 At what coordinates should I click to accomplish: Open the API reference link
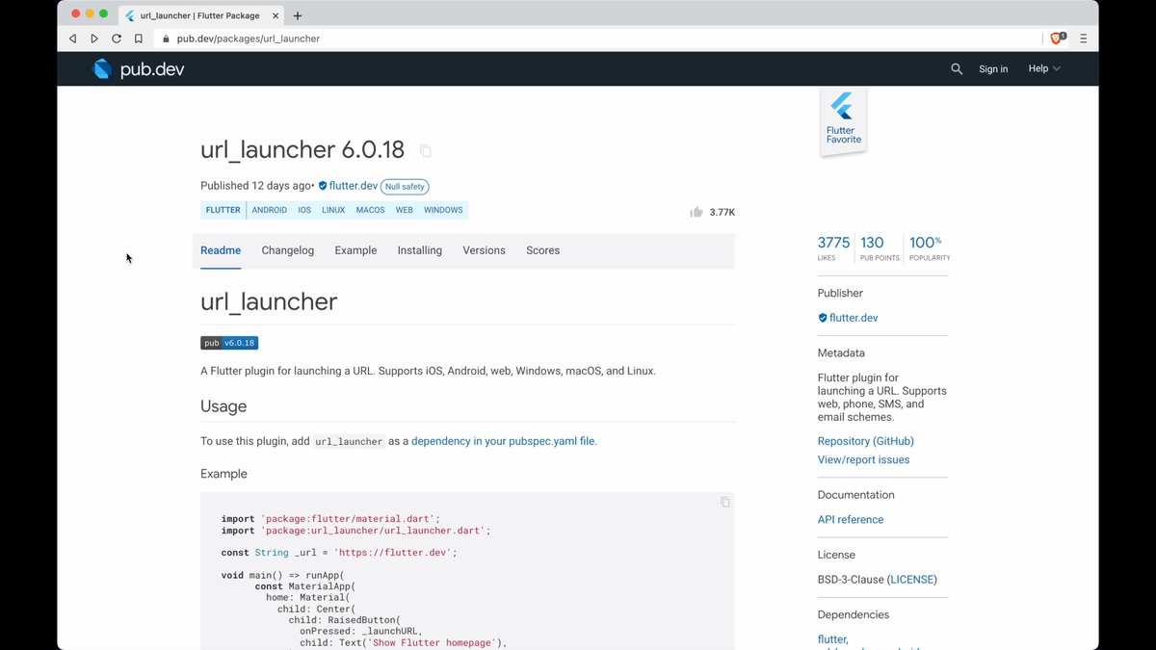tap(851, 520)
